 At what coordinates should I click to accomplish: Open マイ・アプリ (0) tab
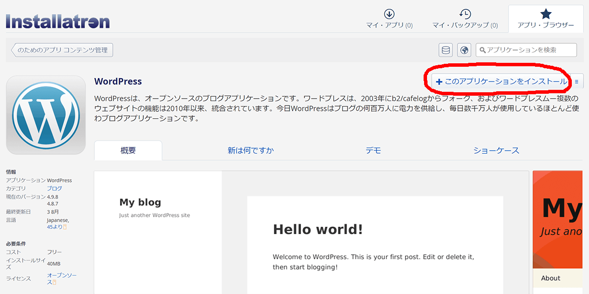click(x=389, y=19)
